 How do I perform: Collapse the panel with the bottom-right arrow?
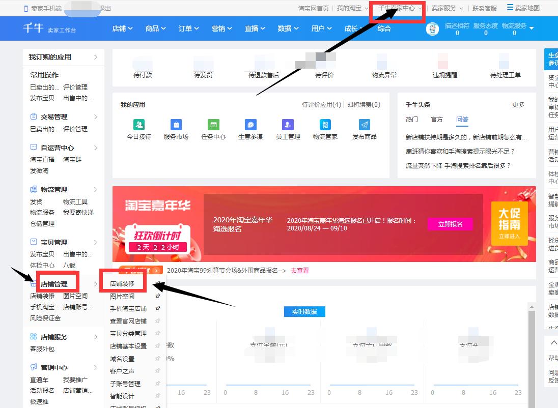[552, 342]
